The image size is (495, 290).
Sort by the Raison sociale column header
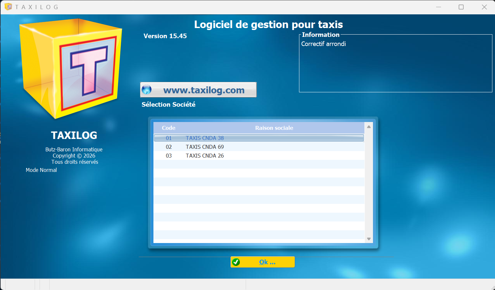tap(274, 128)
